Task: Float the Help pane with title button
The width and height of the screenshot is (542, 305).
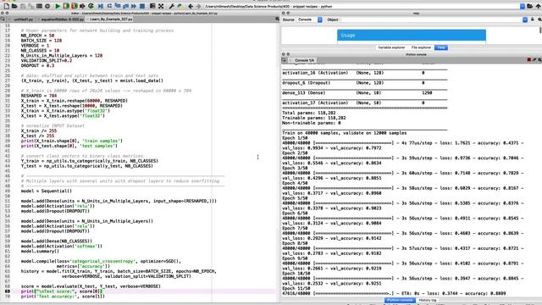Action: click(x=288, y=14)
